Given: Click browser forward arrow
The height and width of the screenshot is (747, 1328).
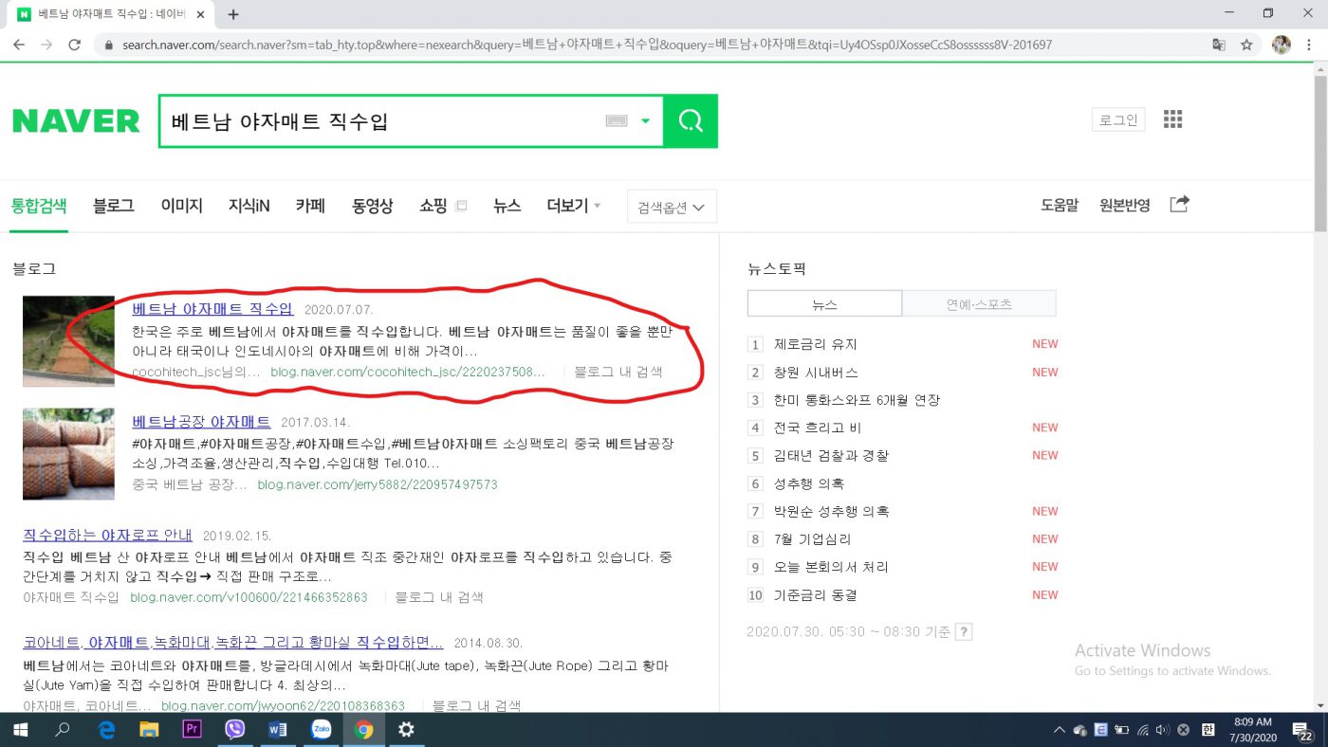Looking at the screenshot, I should tap(46, 45).
